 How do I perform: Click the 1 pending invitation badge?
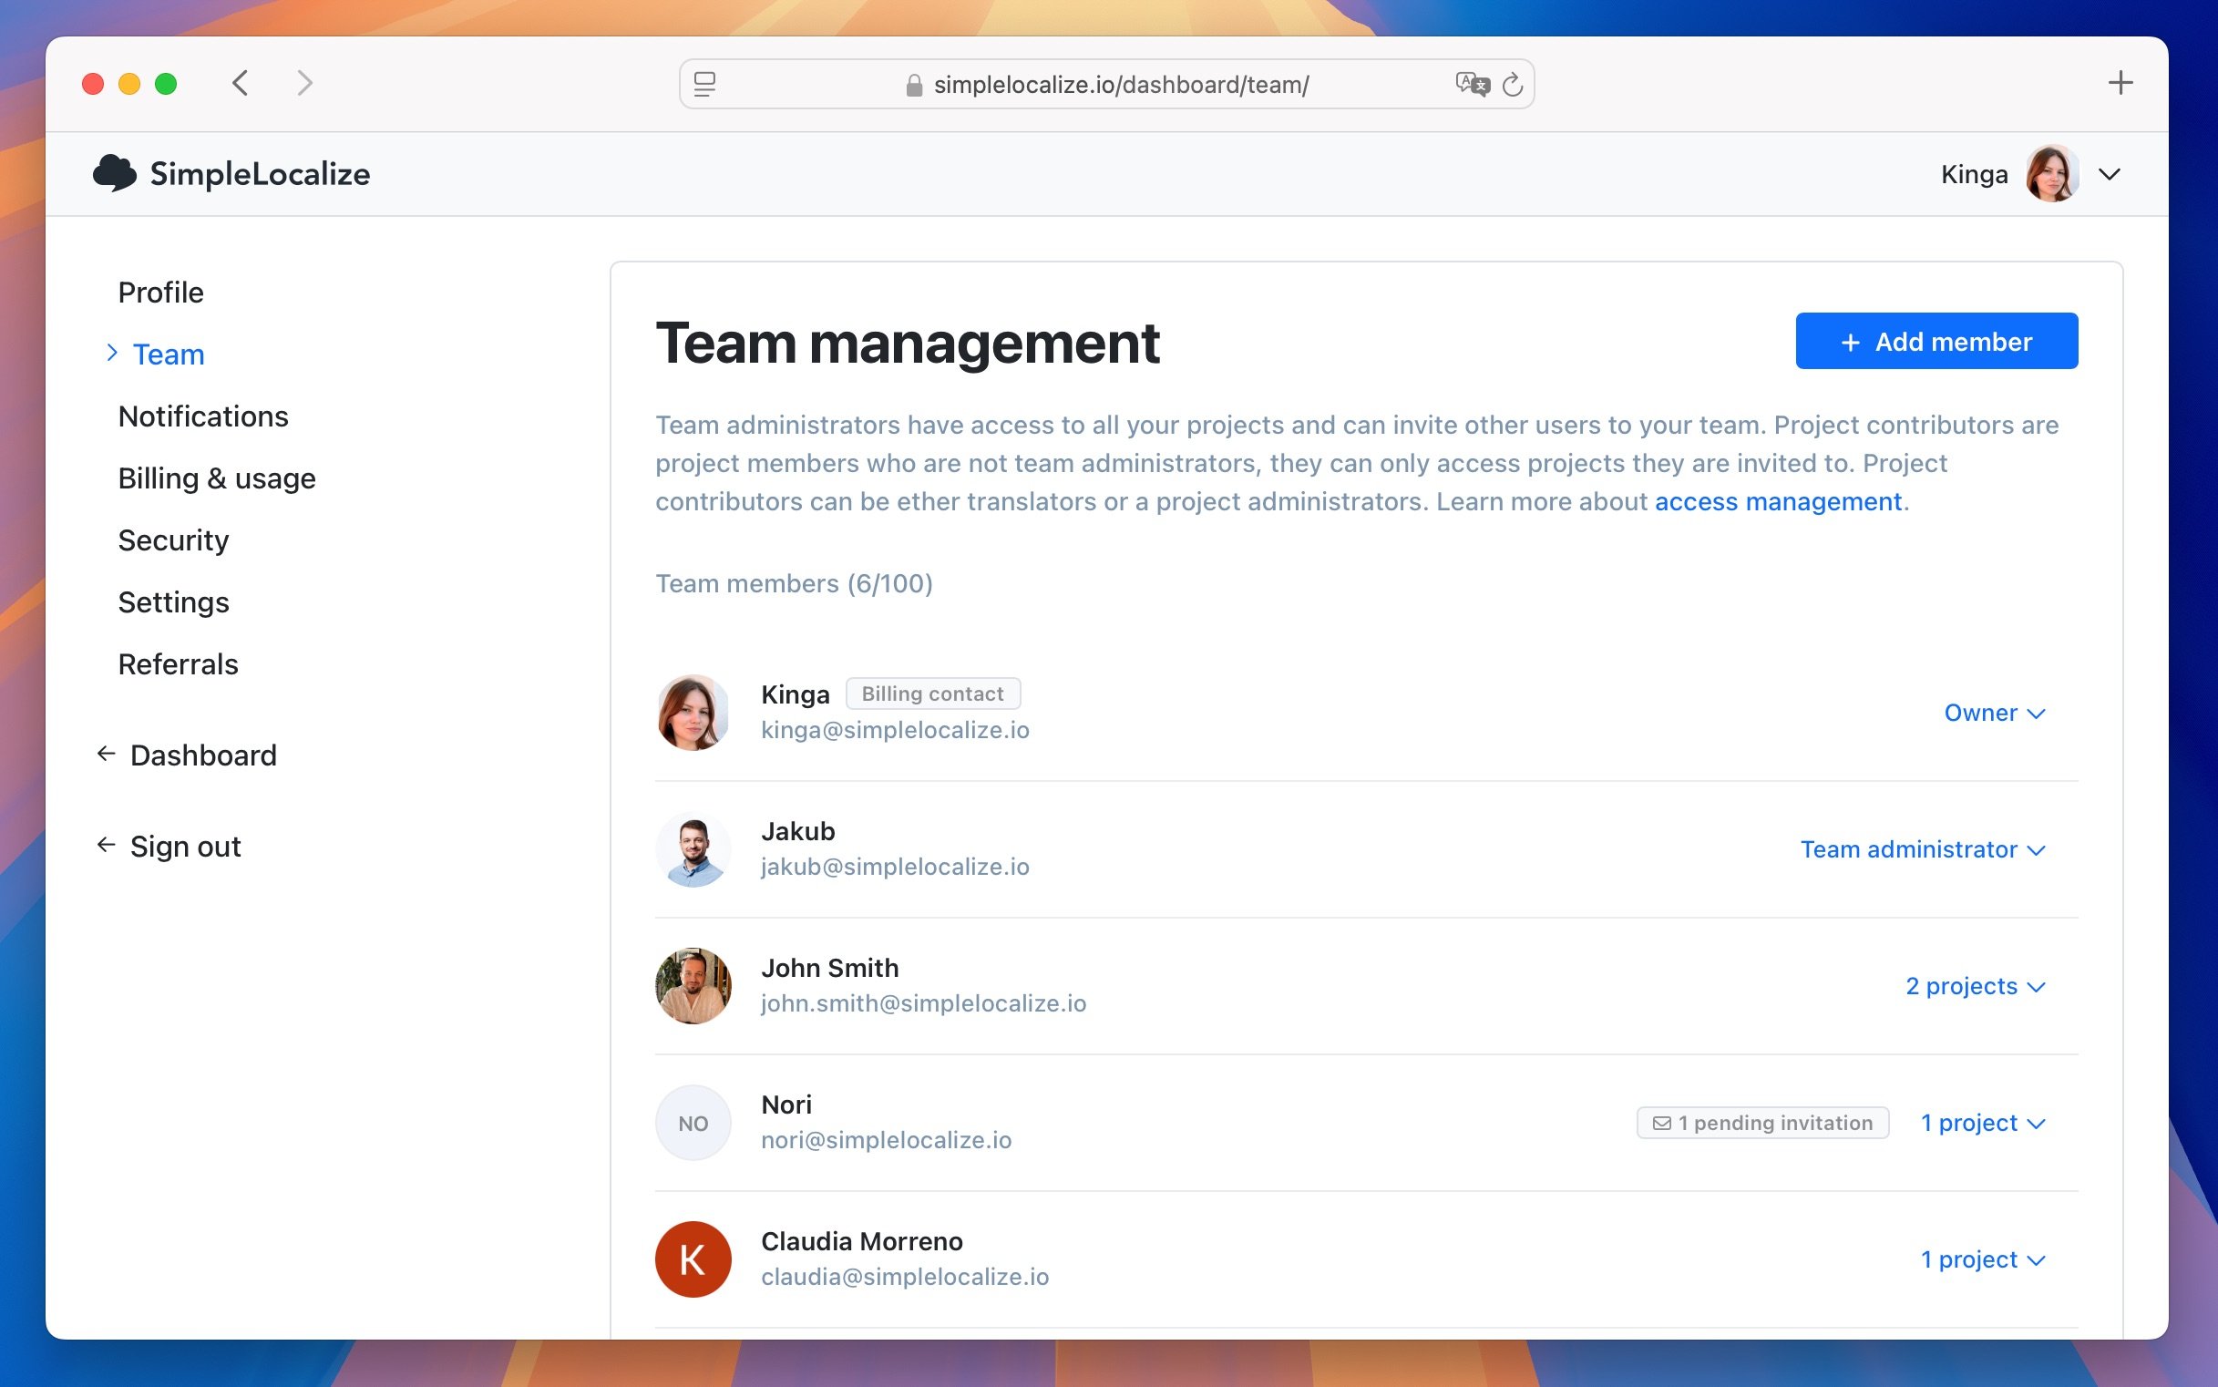1762,1123
